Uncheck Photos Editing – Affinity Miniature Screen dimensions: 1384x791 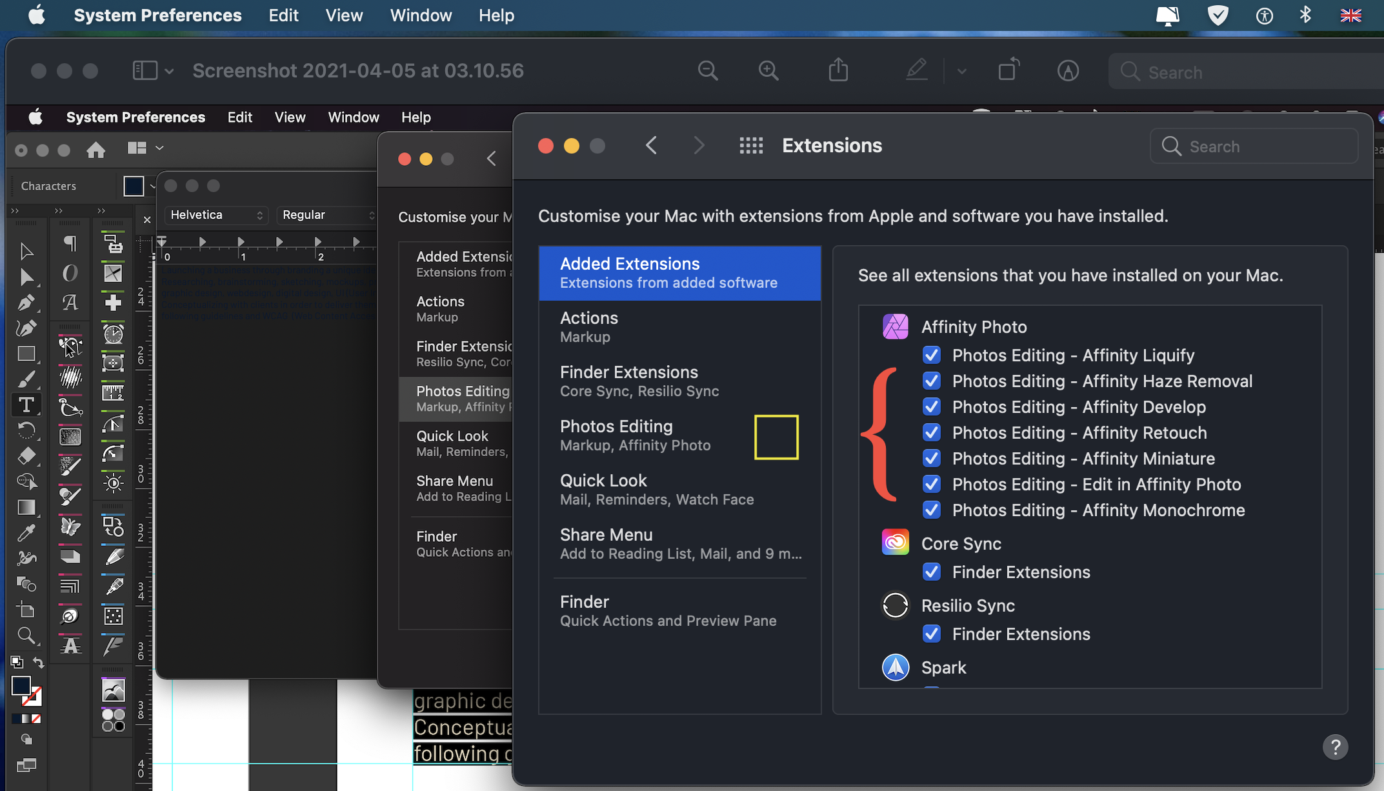931,458
